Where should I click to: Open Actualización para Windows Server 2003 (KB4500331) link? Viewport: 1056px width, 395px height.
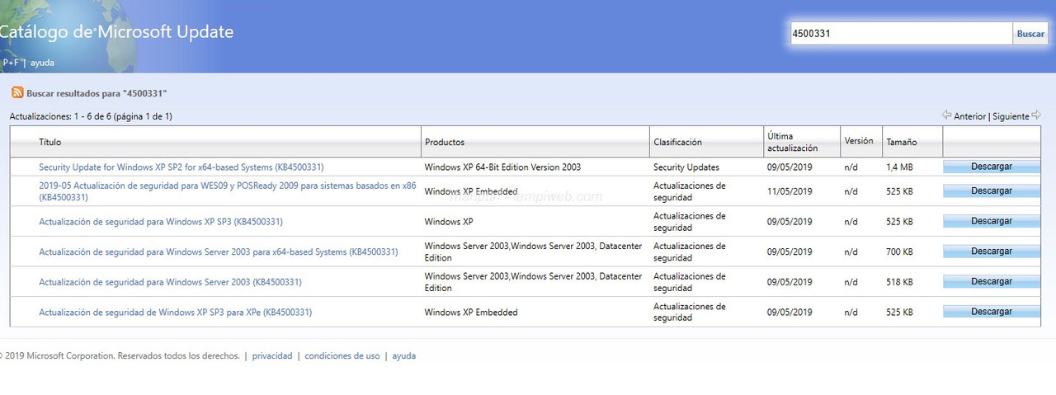(170, 282)
